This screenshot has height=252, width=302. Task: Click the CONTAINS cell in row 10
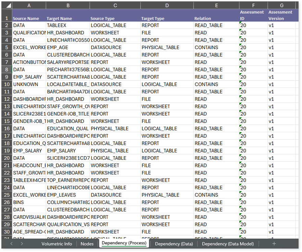pyautogui.click(x=216, y=84)
